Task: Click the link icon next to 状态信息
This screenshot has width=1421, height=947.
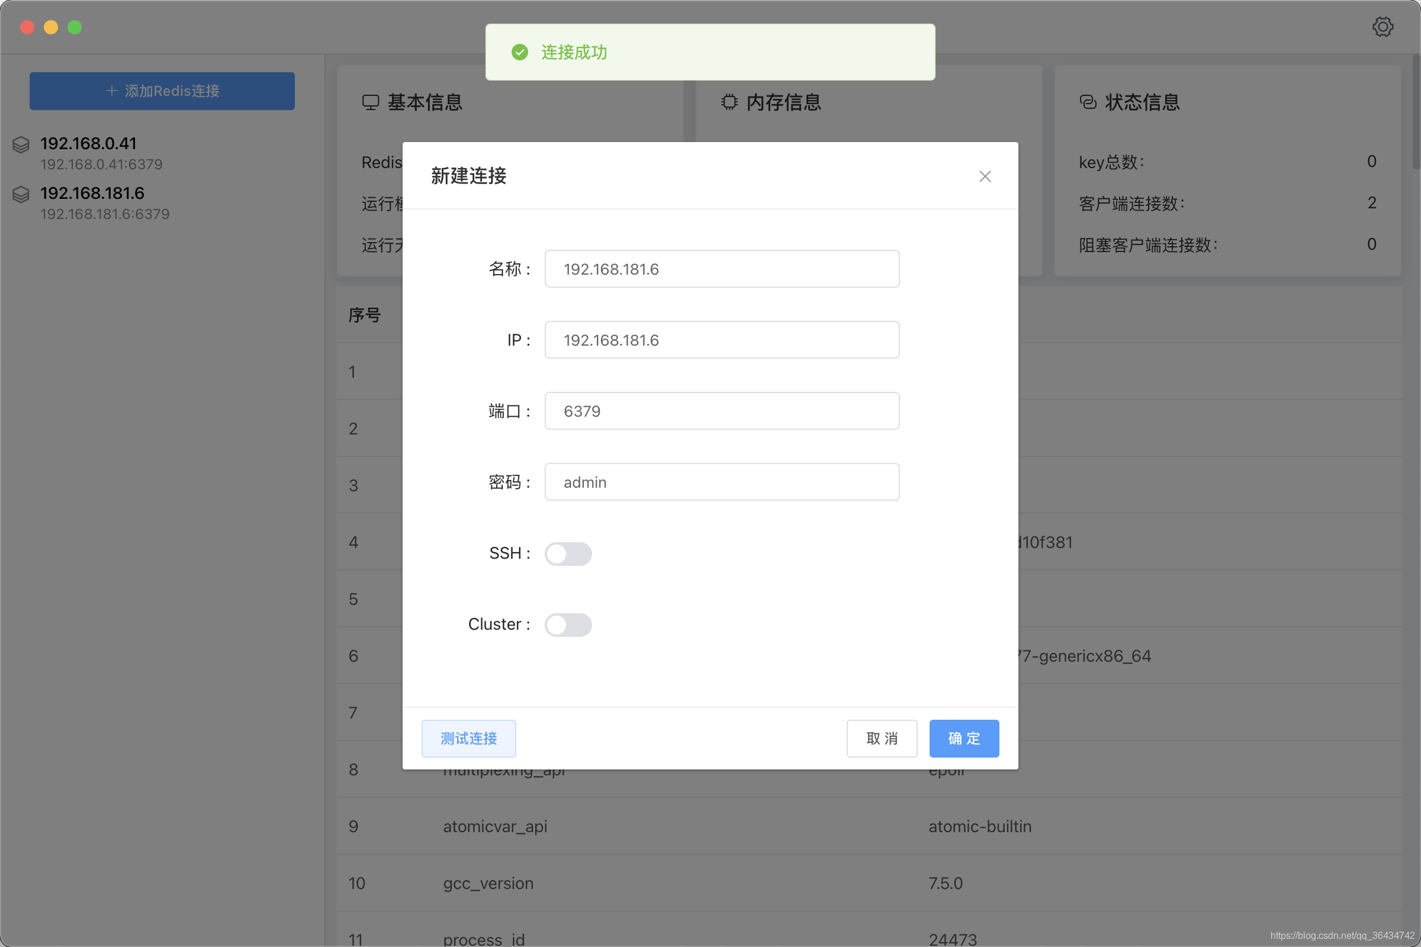Action: (1088, 102)
